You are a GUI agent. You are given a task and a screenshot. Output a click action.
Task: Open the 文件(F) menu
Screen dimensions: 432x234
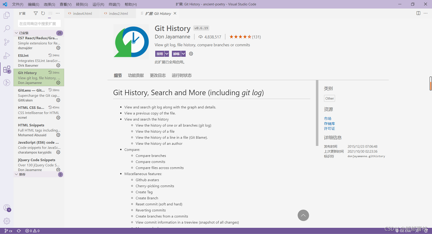tap(18, 4)
